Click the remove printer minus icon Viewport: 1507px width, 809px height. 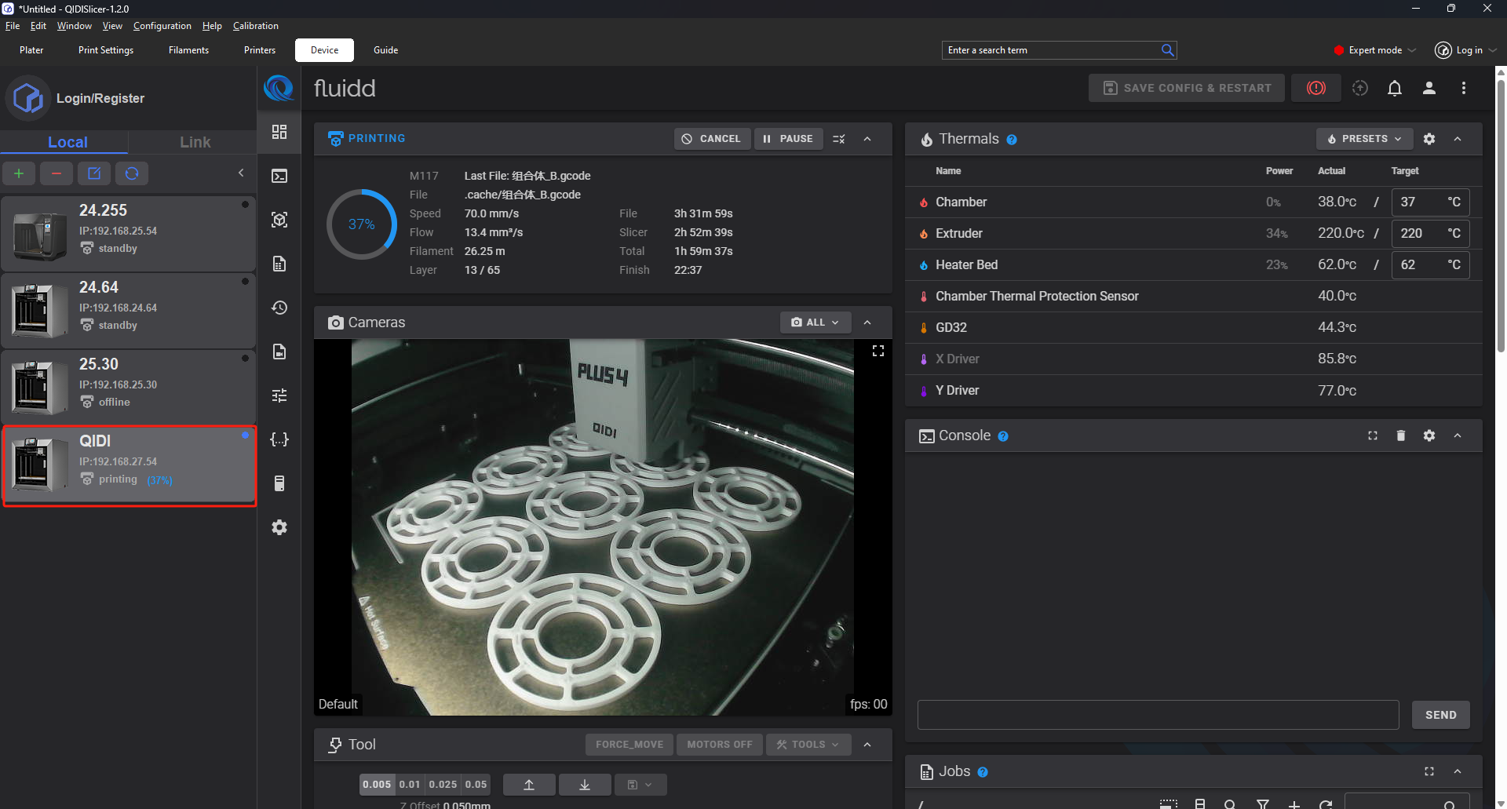57,173
